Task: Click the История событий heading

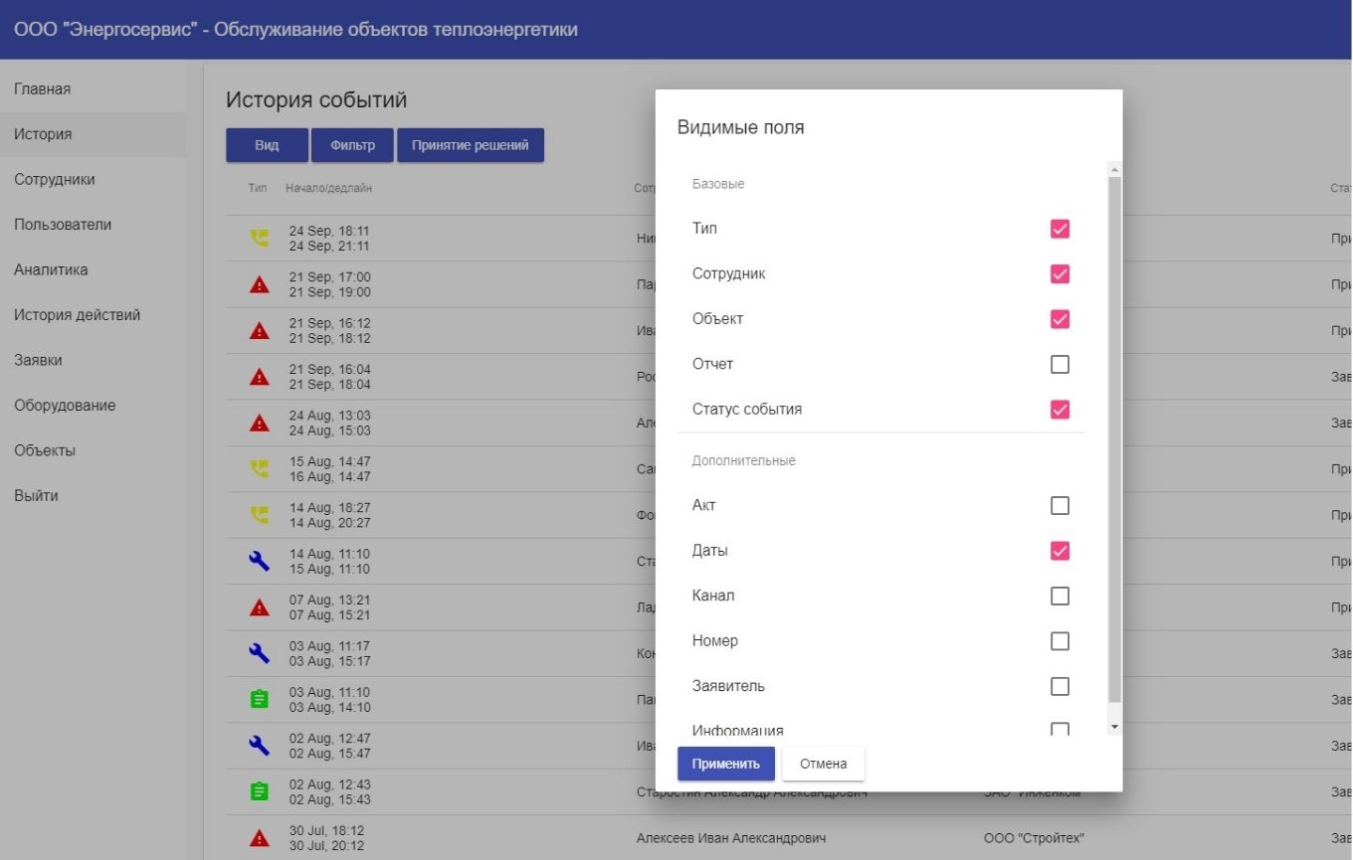Action: click(316, 100)
